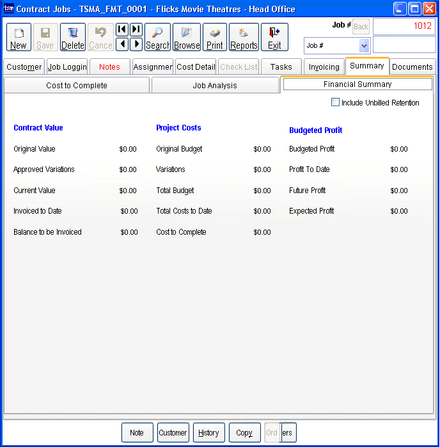Go to the next record arrow
The image size is (440, 447).
(x=136, y=44)
